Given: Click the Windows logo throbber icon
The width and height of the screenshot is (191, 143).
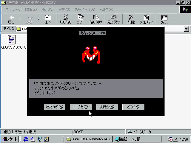Looking at the screenshot, I should tap(185, 10).
